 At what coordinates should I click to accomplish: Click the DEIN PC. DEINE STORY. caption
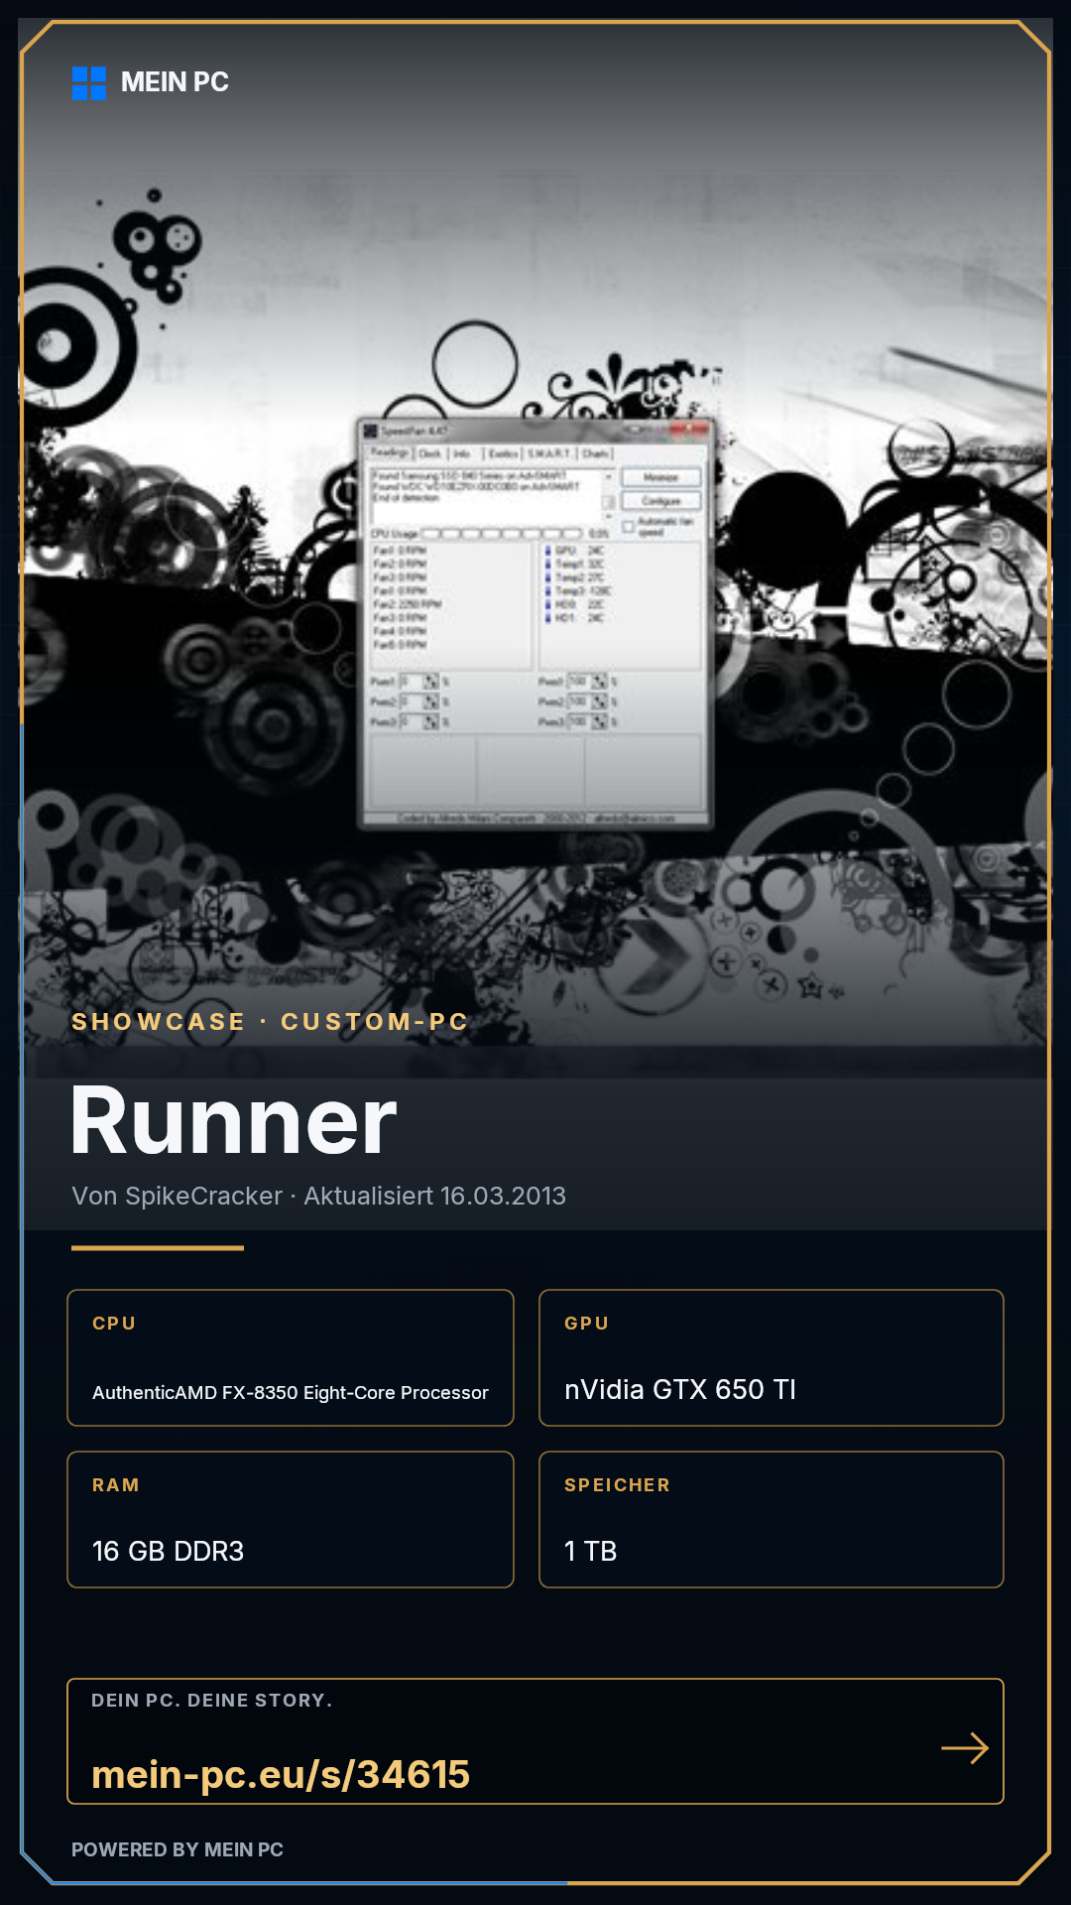point(212,1701)
